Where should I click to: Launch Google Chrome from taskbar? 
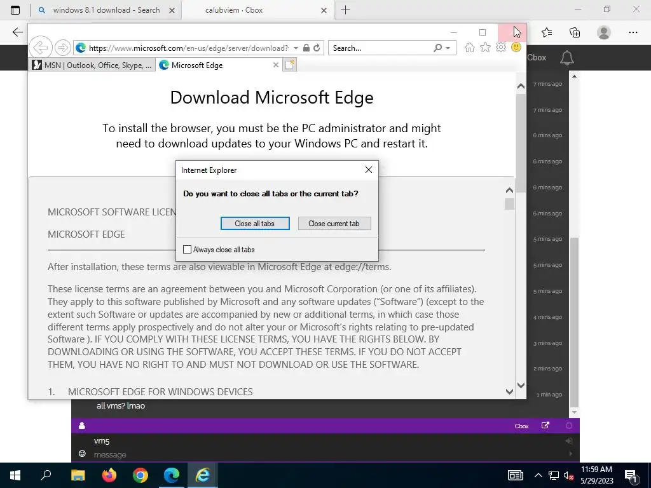(140, 475)
